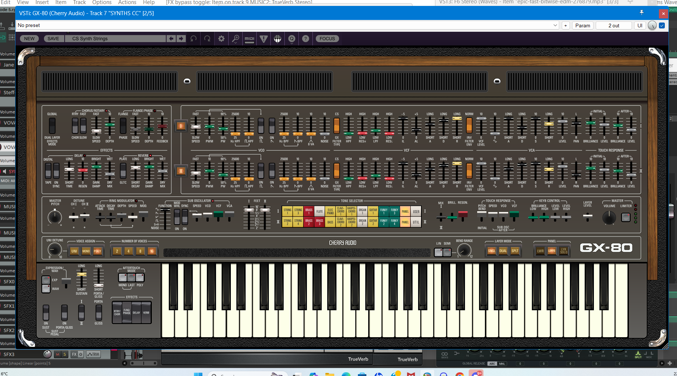Screen dimensions: 677x376
Task: Toggle the Master LIMITER switch
Action: [626, 217]
